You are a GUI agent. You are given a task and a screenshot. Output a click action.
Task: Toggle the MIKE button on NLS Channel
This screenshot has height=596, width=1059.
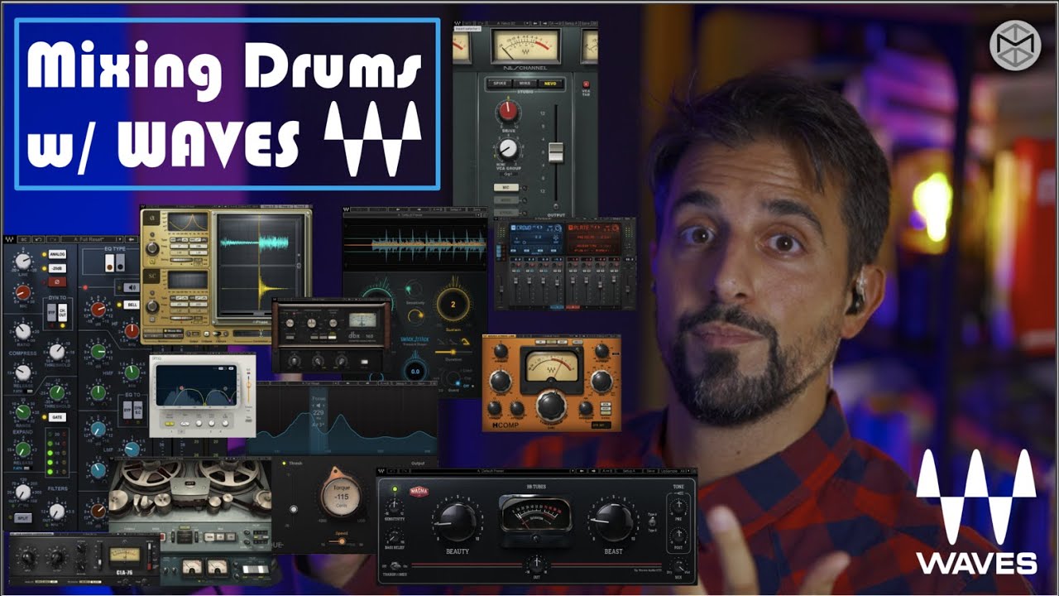pos(525,84)
